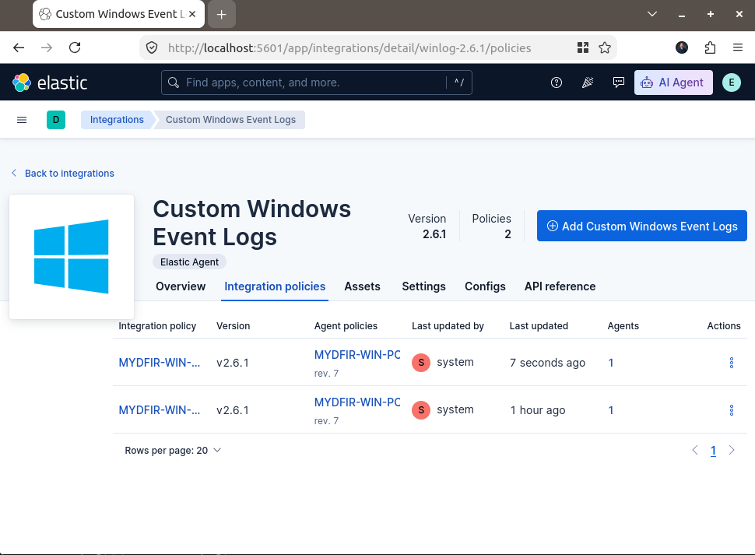The height and width of the screenshot is (555, 755).
Task: Open the Help menu question-mark icon
Action: pyautogui.click(x=557, y=83)
